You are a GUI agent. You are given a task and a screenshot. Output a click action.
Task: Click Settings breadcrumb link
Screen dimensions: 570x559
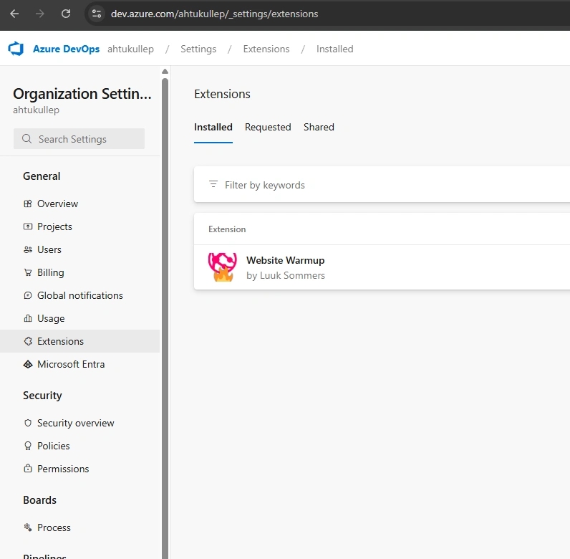tap(198, 49)
